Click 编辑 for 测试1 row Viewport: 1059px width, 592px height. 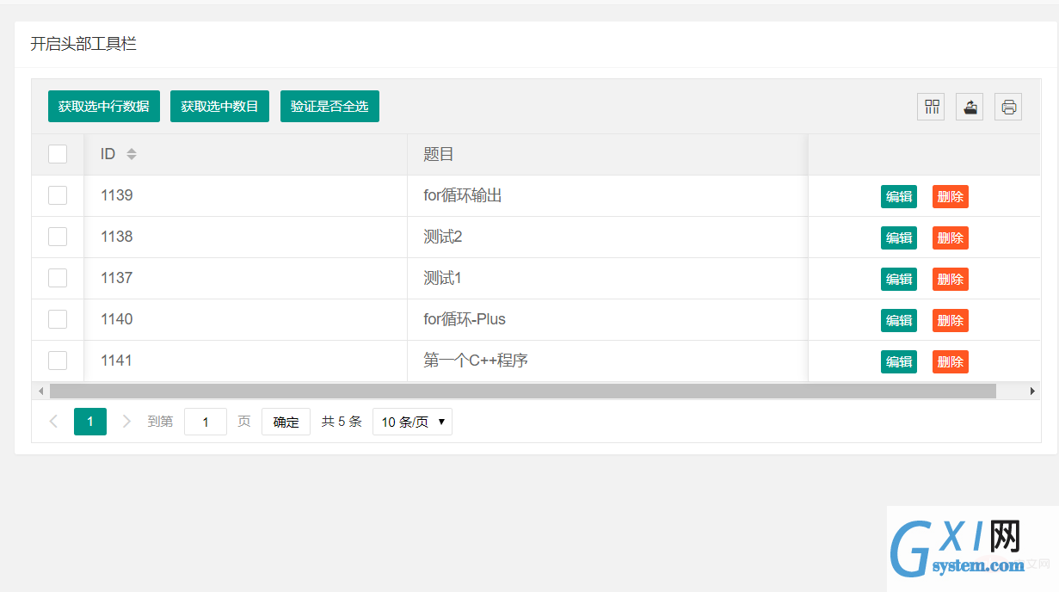tap(899, 279)
